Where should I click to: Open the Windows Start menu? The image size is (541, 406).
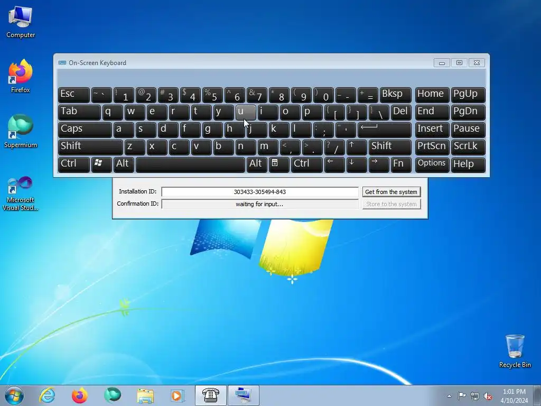(14, 395)
